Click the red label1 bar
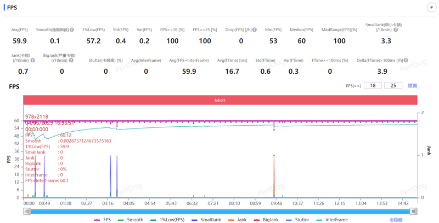This screenshot has width=439, height=223. 219,100
